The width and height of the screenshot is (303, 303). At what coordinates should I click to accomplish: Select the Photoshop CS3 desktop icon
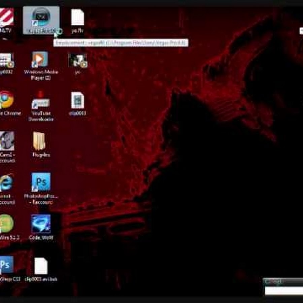click(x=7, y=265)
